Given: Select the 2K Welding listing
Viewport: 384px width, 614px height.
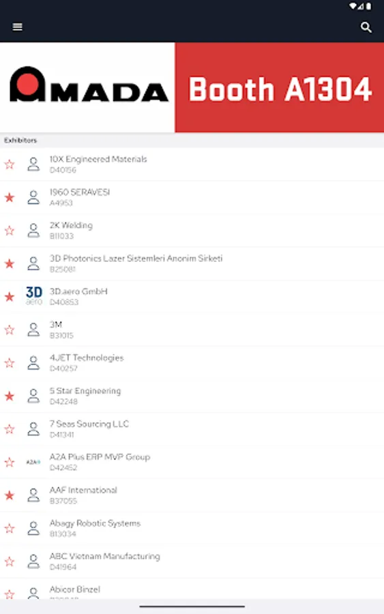Looking at the screenshot, I should coord(192,231).
